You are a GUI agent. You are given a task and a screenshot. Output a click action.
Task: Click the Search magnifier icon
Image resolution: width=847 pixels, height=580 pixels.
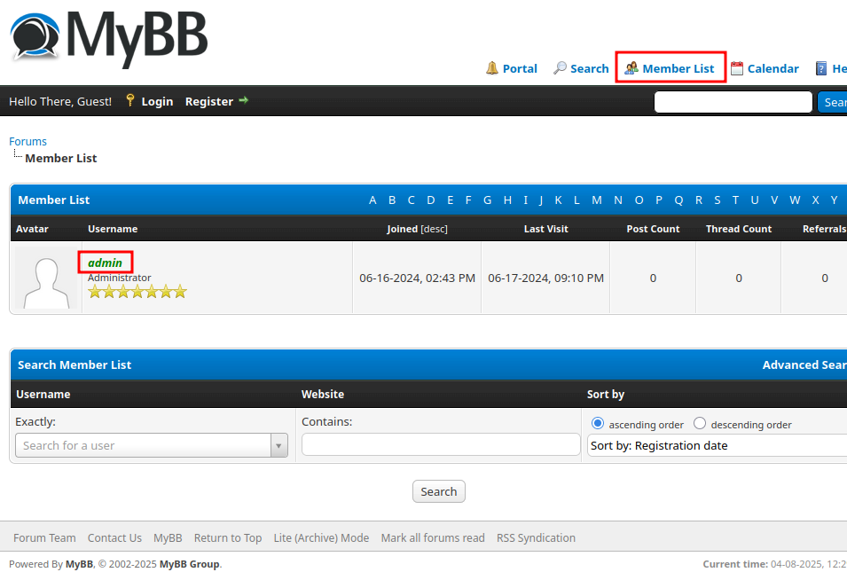point(560,68)
